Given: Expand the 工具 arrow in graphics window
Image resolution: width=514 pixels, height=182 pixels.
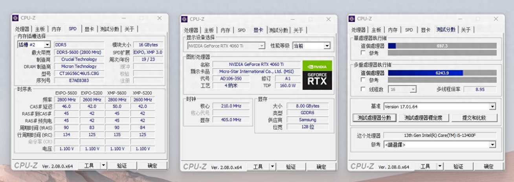Looking at the screenshot, I should coord(272,167).
